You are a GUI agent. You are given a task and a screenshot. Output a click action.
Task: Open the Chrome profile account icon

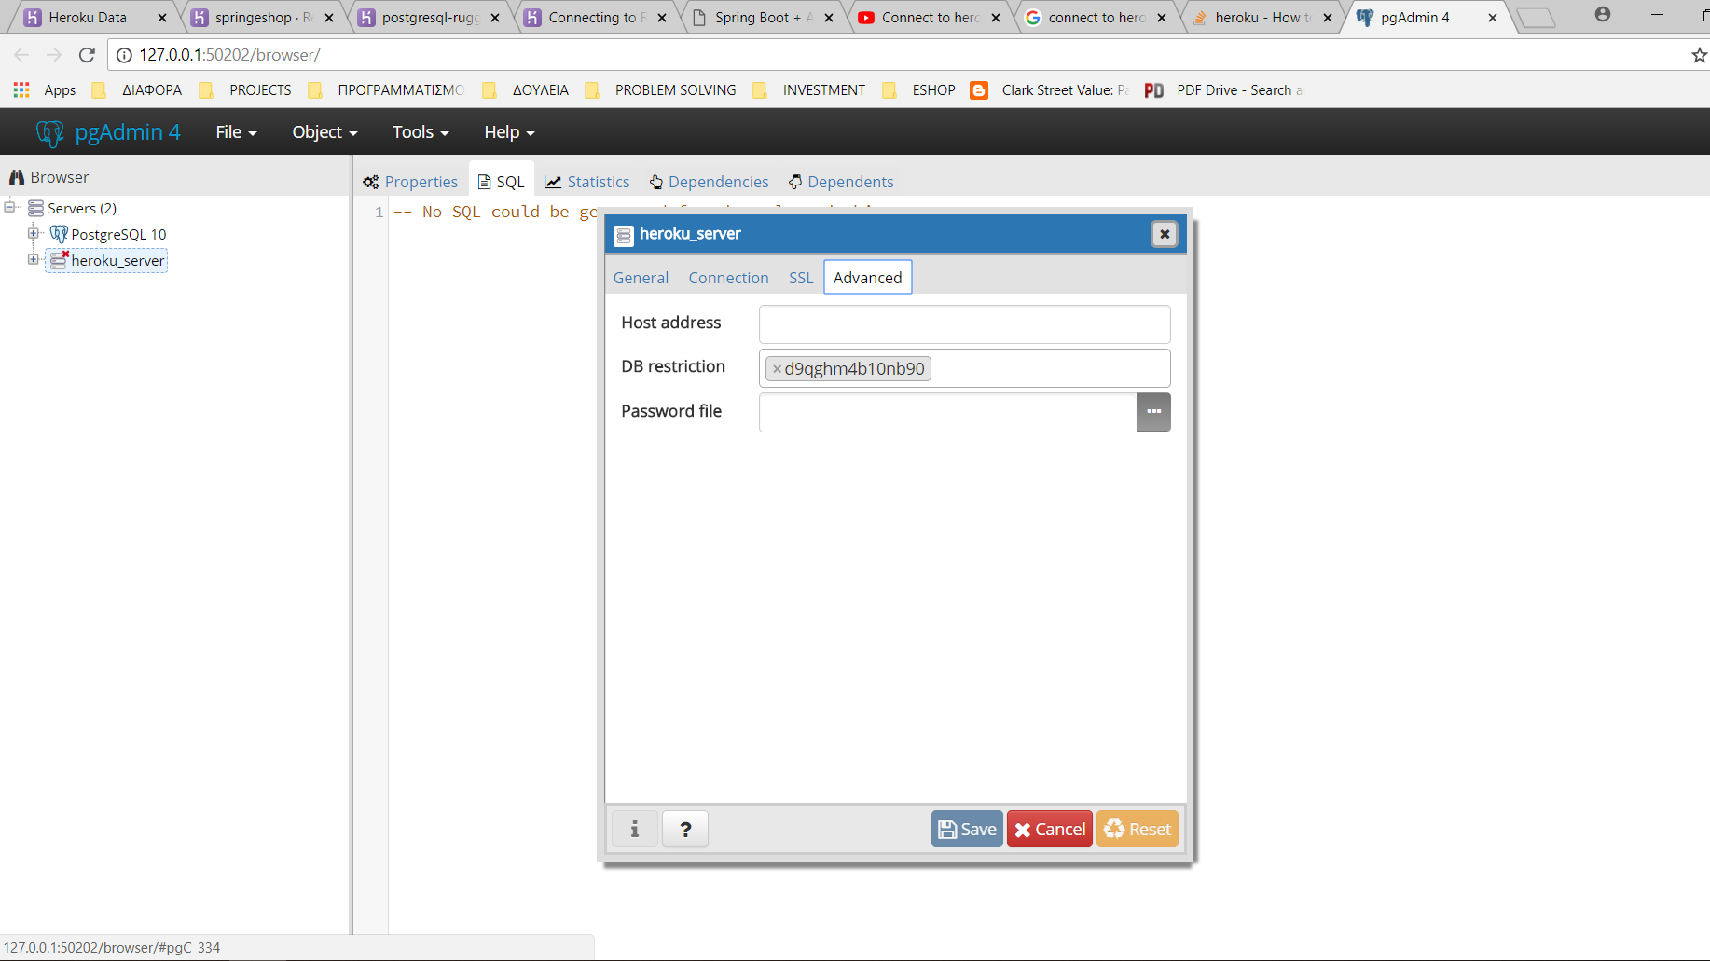tap(1602, 15)
